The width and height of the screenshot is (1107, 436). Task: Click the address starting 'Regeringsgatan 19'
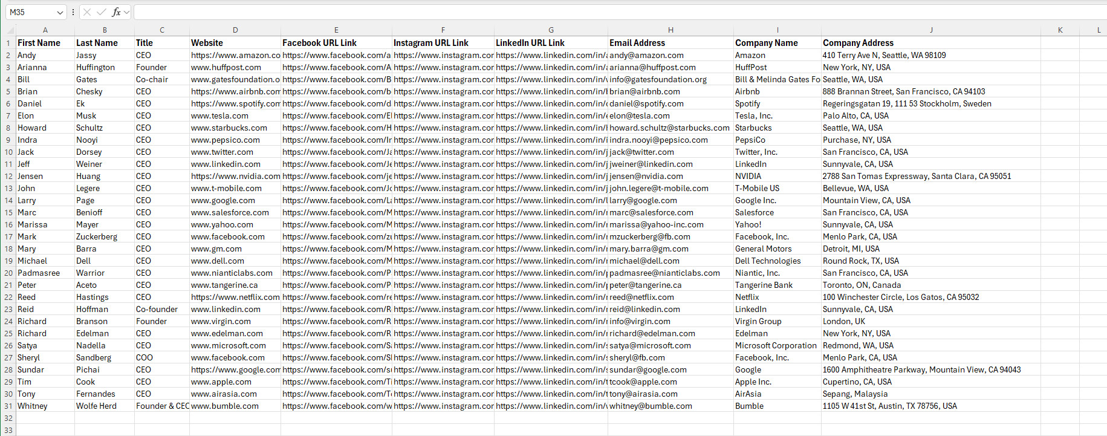(x=907, y=103)
